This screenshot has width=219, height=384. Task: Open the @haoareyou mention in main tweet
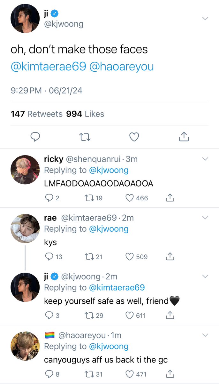click(x=122, y=67)
